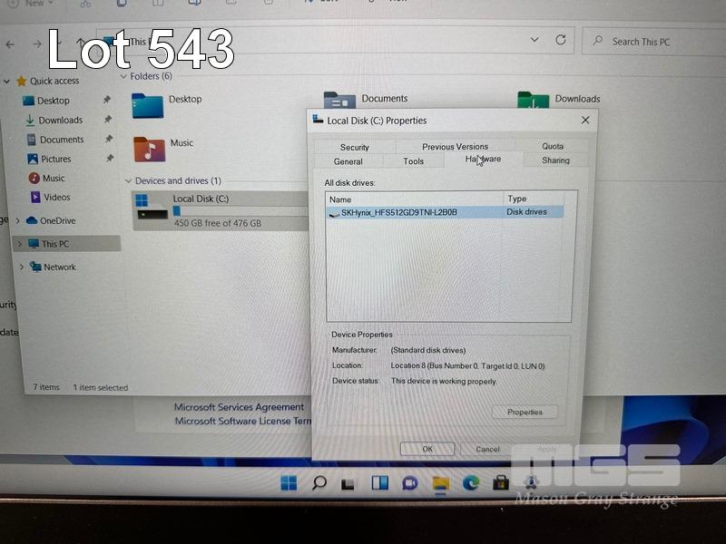Open the Downloads folder icon
726x544 pixels.
(x=534, y=103)
